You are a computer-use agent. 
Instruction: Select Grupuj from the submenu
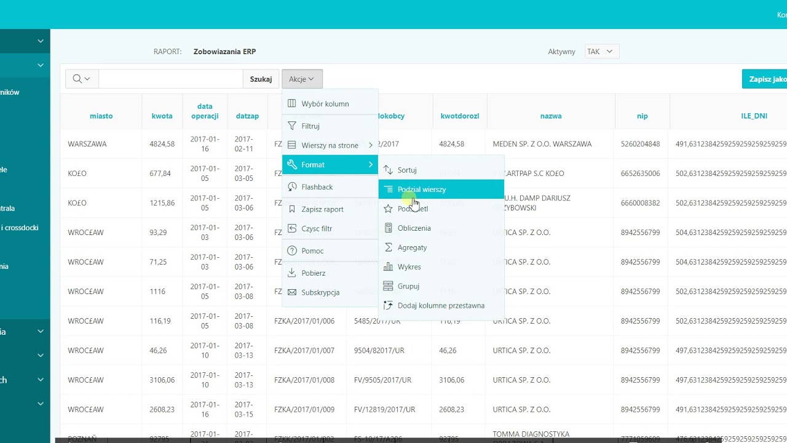coord(441,286)
